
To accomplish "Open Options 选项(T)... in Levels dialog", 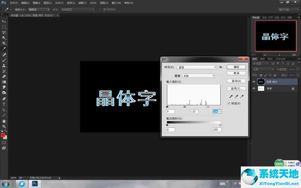I will (236, 89).
